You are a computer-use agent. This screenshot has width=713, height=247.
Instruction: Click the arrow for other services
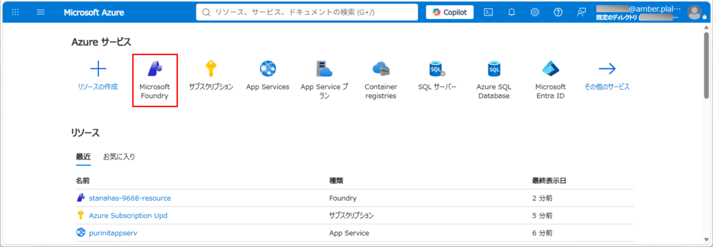click(607, 68)
